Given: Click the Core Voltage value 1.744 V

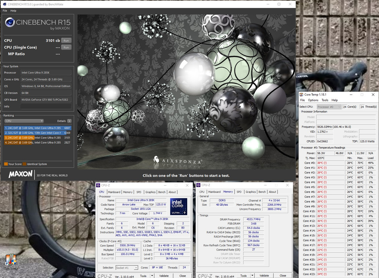Looking at the screenshot, I should pos(158,213).
